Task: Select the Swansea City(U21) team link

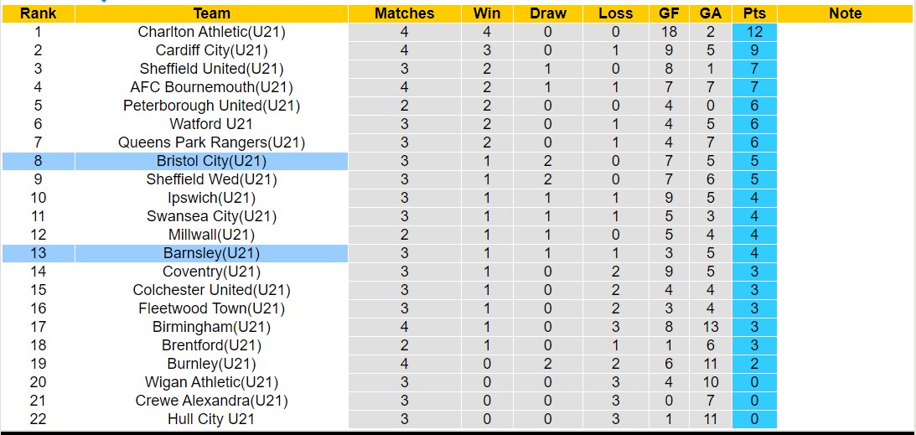Action: point(211,216)
